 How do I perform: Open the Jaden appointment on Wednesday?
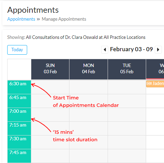point(155,84)
